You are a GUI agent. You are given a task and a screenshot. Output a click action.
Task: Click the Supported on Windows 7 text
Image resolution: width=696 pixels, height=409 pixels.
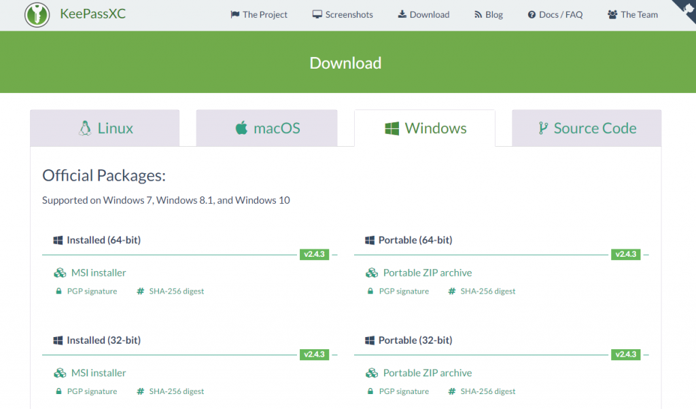click(166, 200)
